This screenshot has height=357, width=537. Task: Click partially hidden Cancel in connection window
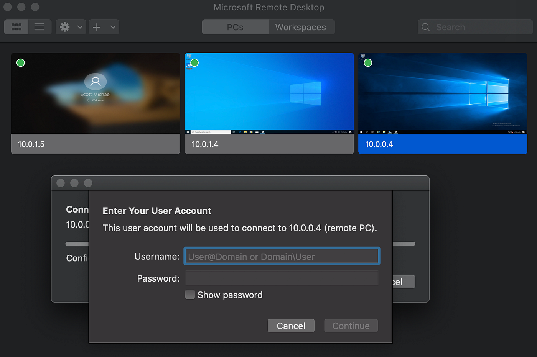point(403,282)
